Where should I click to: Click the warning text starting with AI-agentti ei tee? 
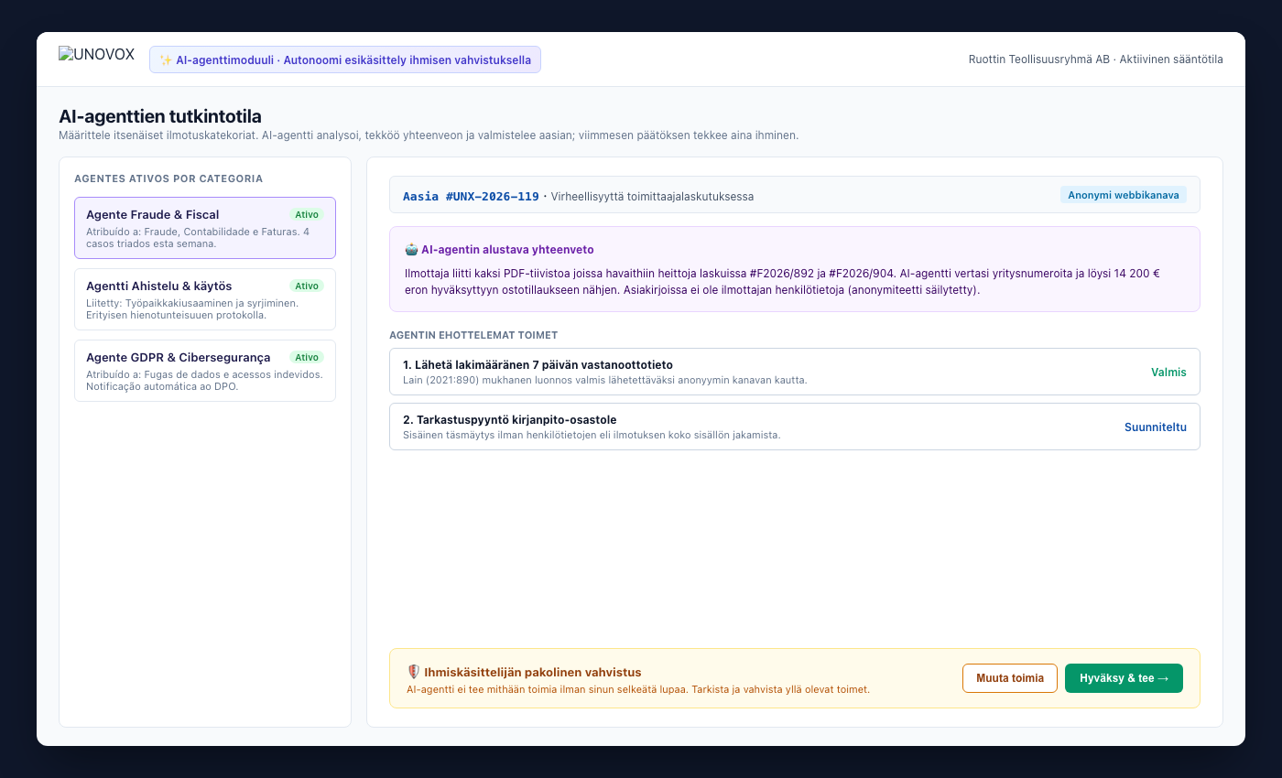click(x=638, y=689)
